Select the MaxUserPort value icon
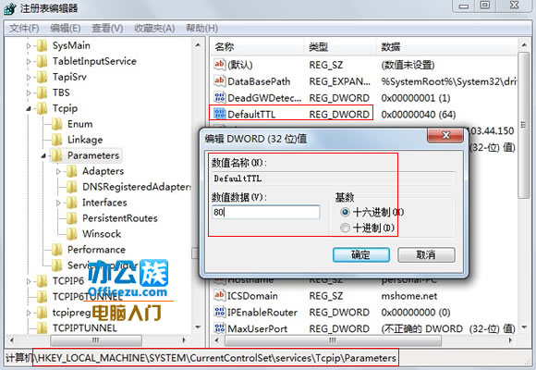This screenshot has width=536, height=370. [x=219, y=328]
